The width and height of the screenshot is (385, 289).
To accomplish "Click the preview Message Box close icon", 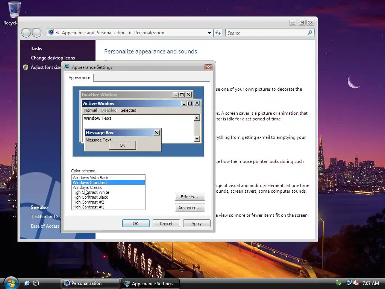I will pos(157,133).
